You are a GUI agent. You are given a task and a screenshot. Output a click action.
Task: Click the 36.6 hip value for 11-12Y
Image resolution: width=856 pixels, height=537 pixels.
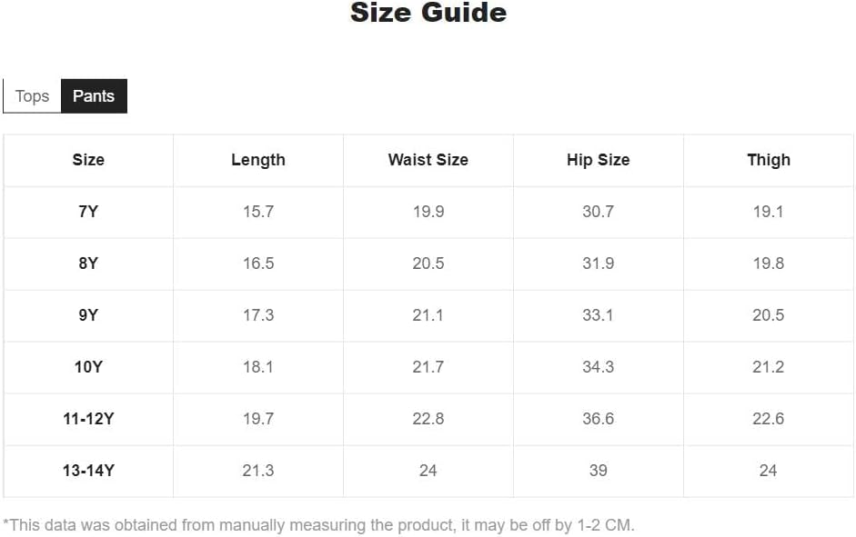click(x=598, y=419)
